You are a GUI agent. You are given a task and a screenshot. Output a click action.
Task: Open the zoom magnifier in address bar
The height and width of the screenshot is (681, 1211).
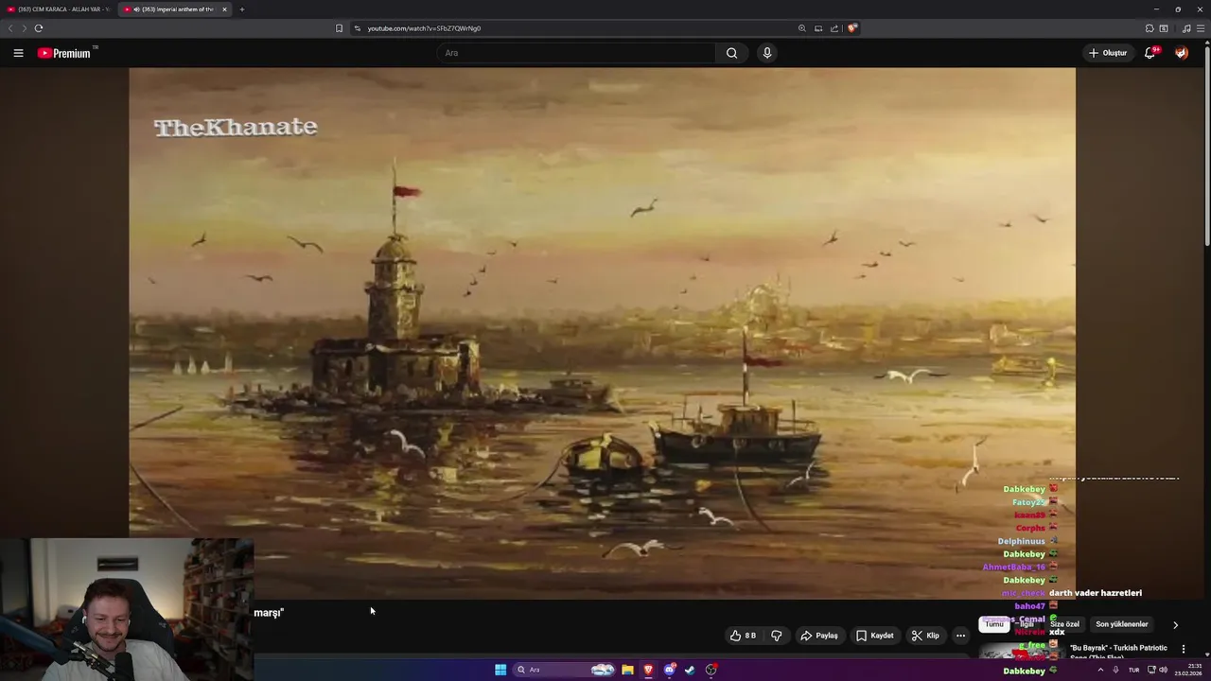[802, 28]
